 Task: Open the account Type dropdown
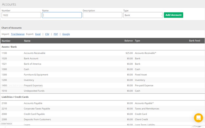pos(143,15)
